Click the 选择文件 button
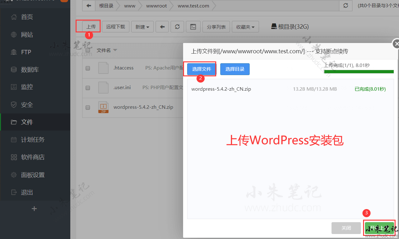This screenshot has width=399, height=239. [202, 69]
